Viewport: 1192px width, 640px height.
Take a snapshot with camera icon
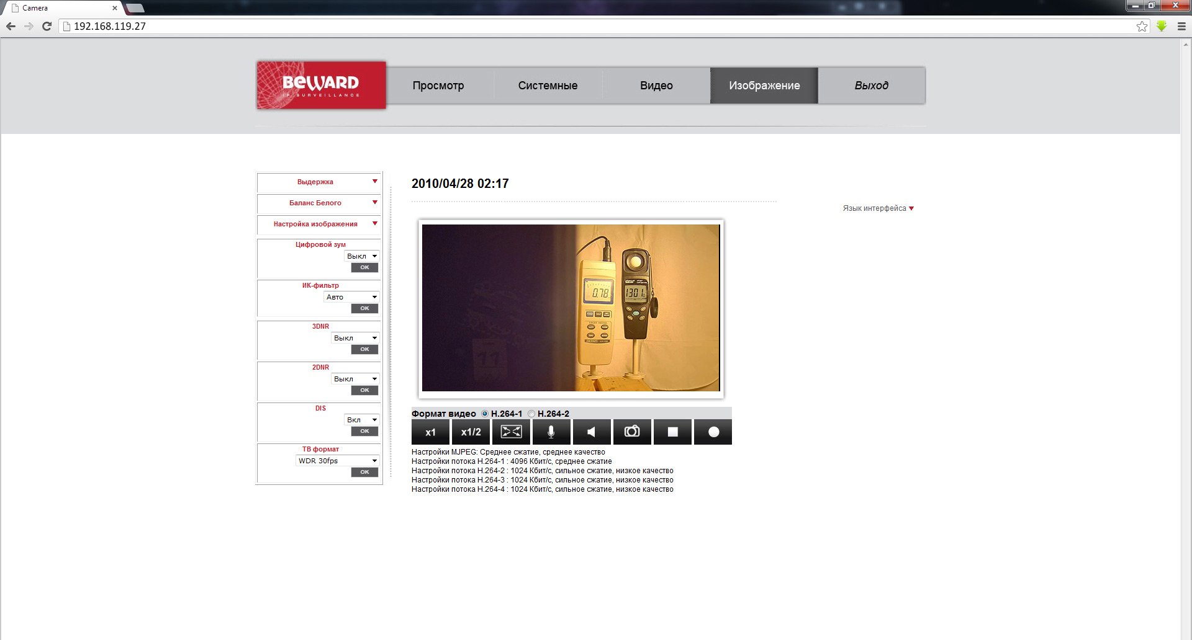click(632, 432)
